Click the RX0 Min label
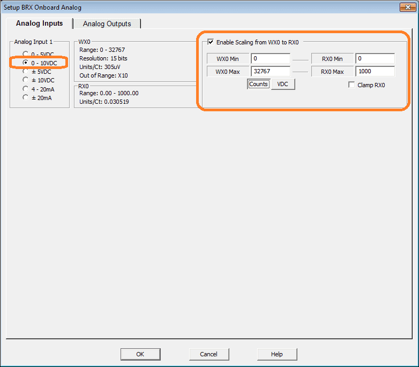 tap(332, 59)
